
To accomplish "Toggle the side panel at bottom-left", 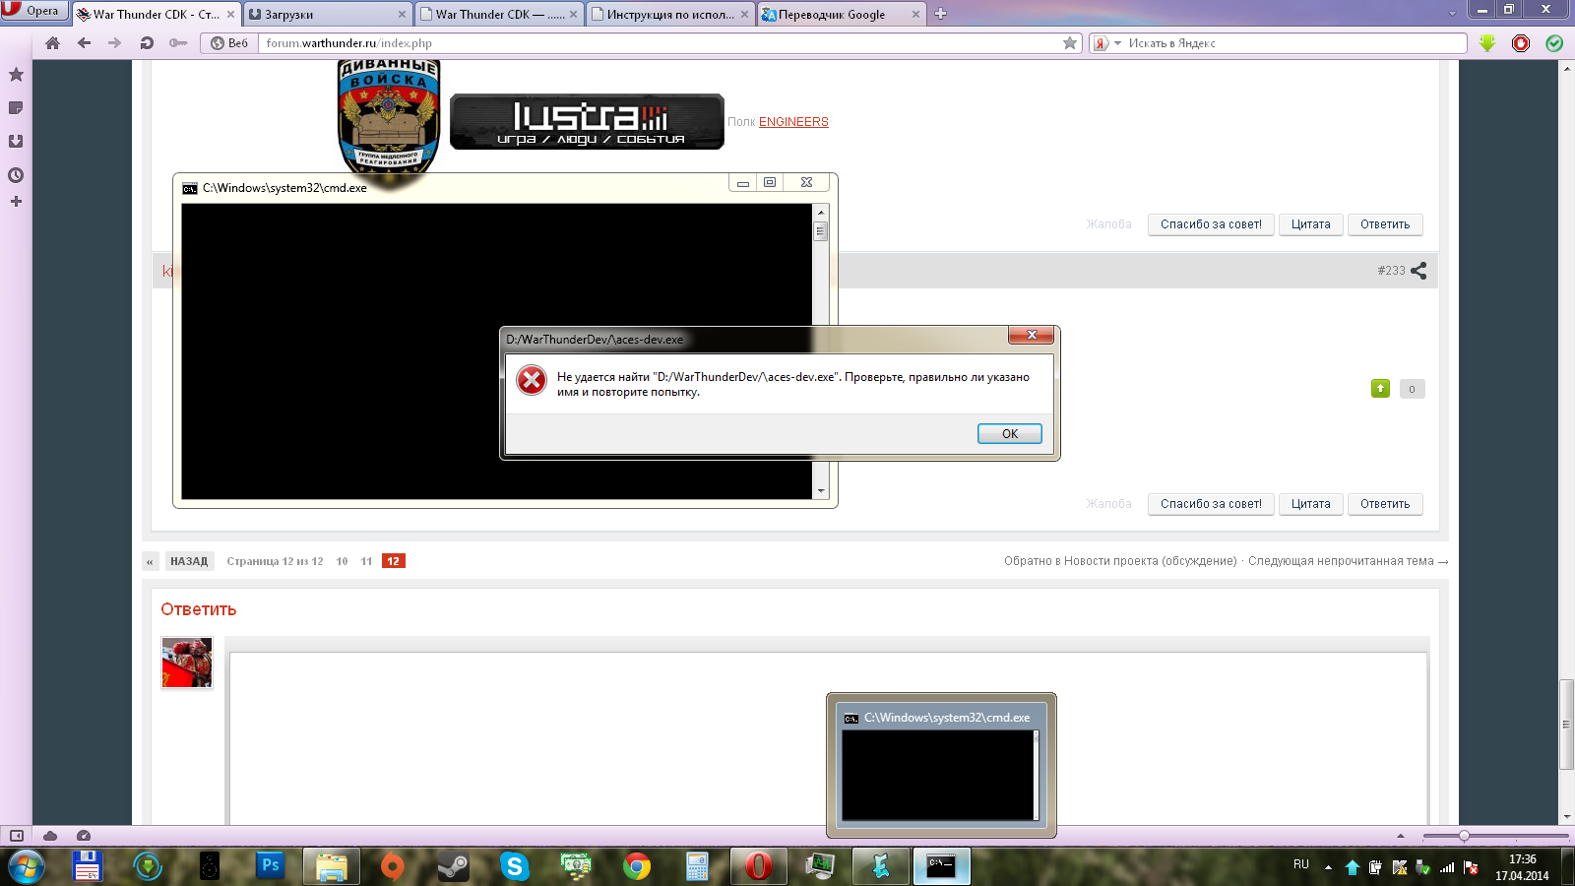I will [x=17, y=836].
